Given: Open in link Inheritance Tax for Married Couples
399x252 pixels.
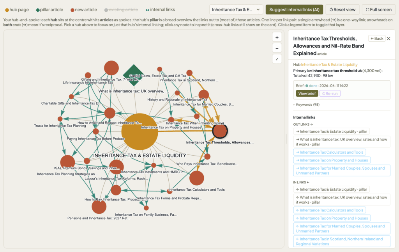Looking at the screenshot, I should 341,228.
